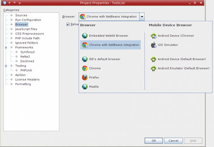214x147 pixels.
Task: Select Android Device (Chrome) icon
Action: click(153, 36)
